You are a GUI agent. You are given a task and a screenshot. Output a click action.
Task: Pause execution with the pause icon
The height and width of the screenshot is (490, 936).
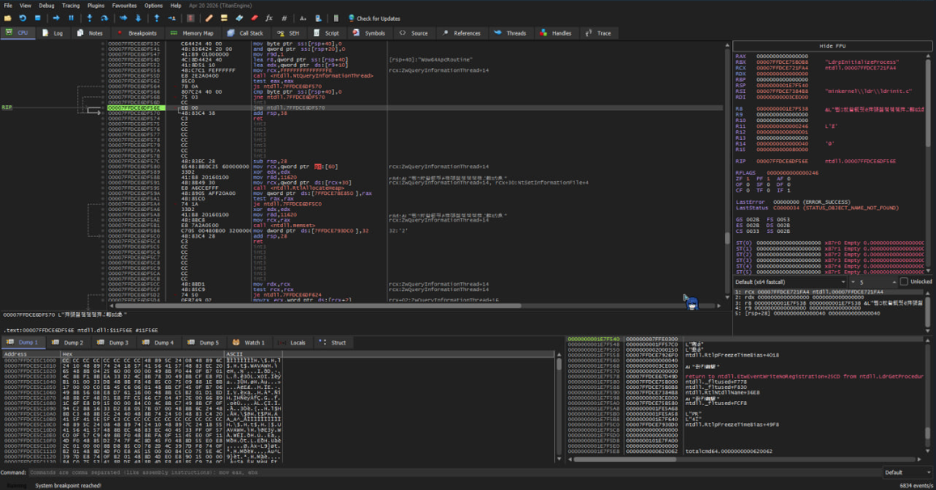click(71, 19)
